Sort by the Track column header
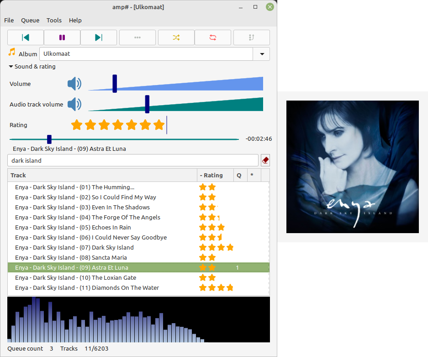Image resolution: width=428 pixels, height=357 pixels. [x=102, y=176]
